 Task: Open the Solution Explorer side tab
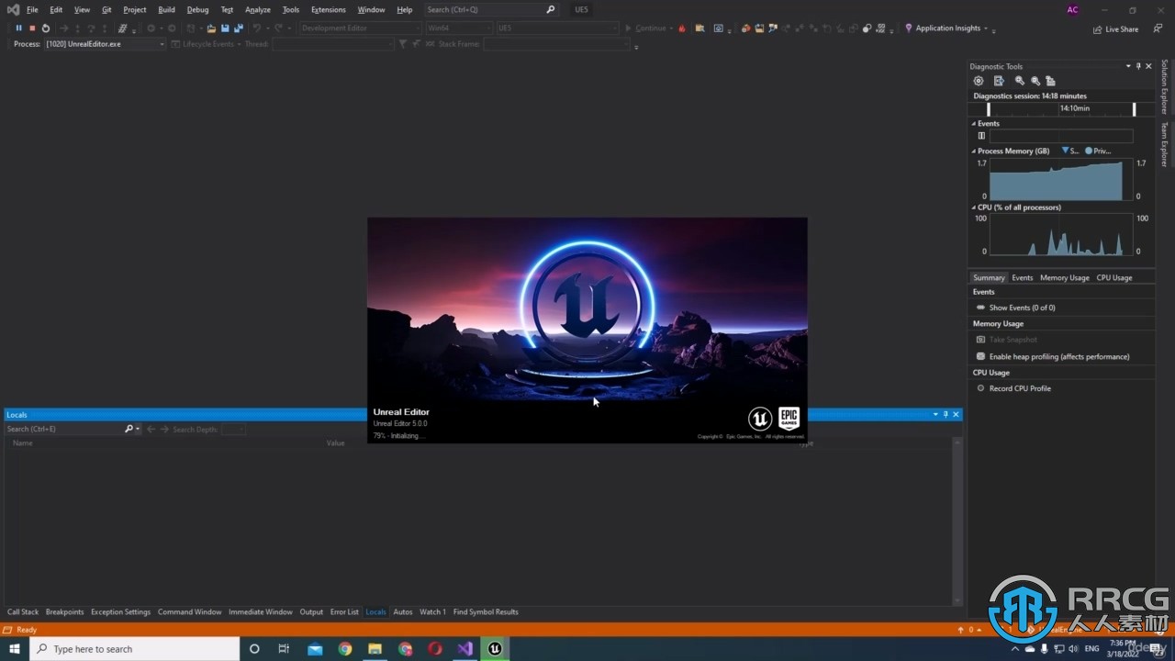(x=1165, y=87)
